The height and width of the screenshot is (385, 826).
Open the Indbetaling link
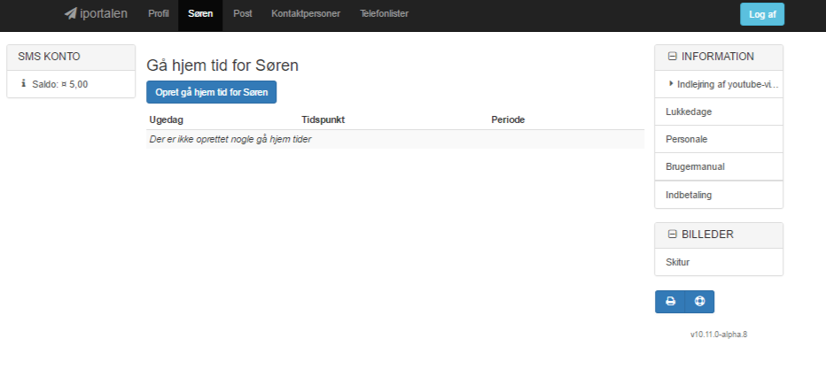point(719,195)
